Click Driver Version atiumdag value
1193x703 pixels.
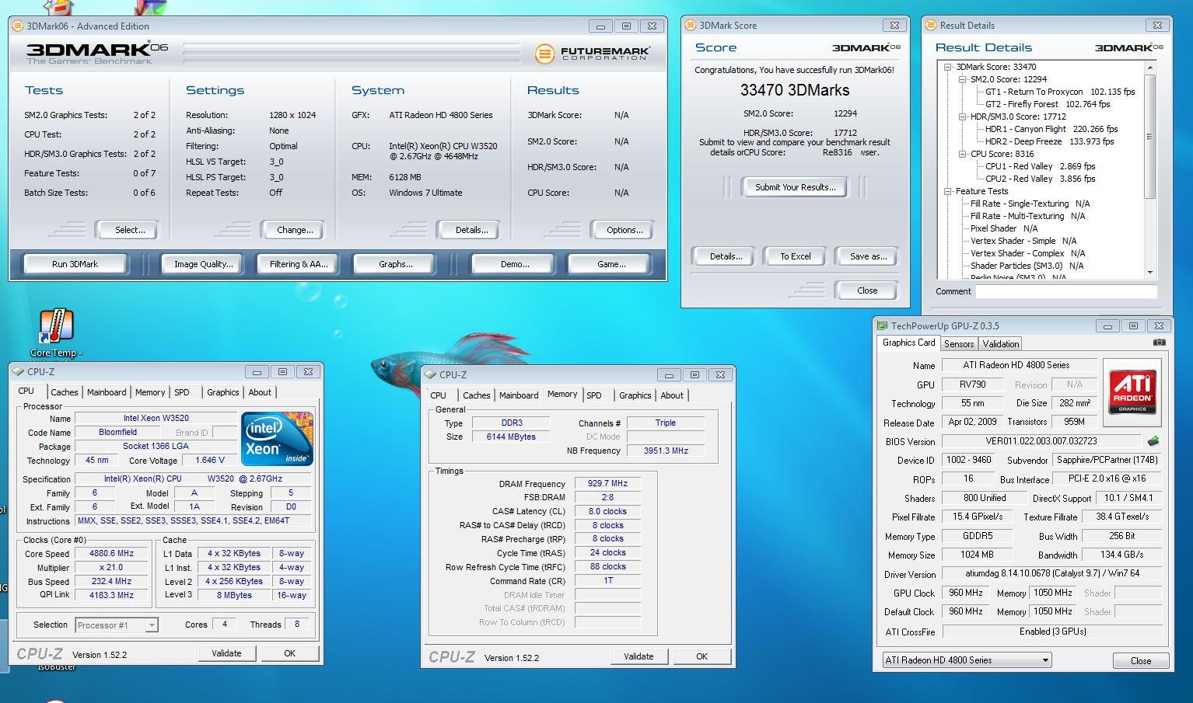coord(1052,574)
